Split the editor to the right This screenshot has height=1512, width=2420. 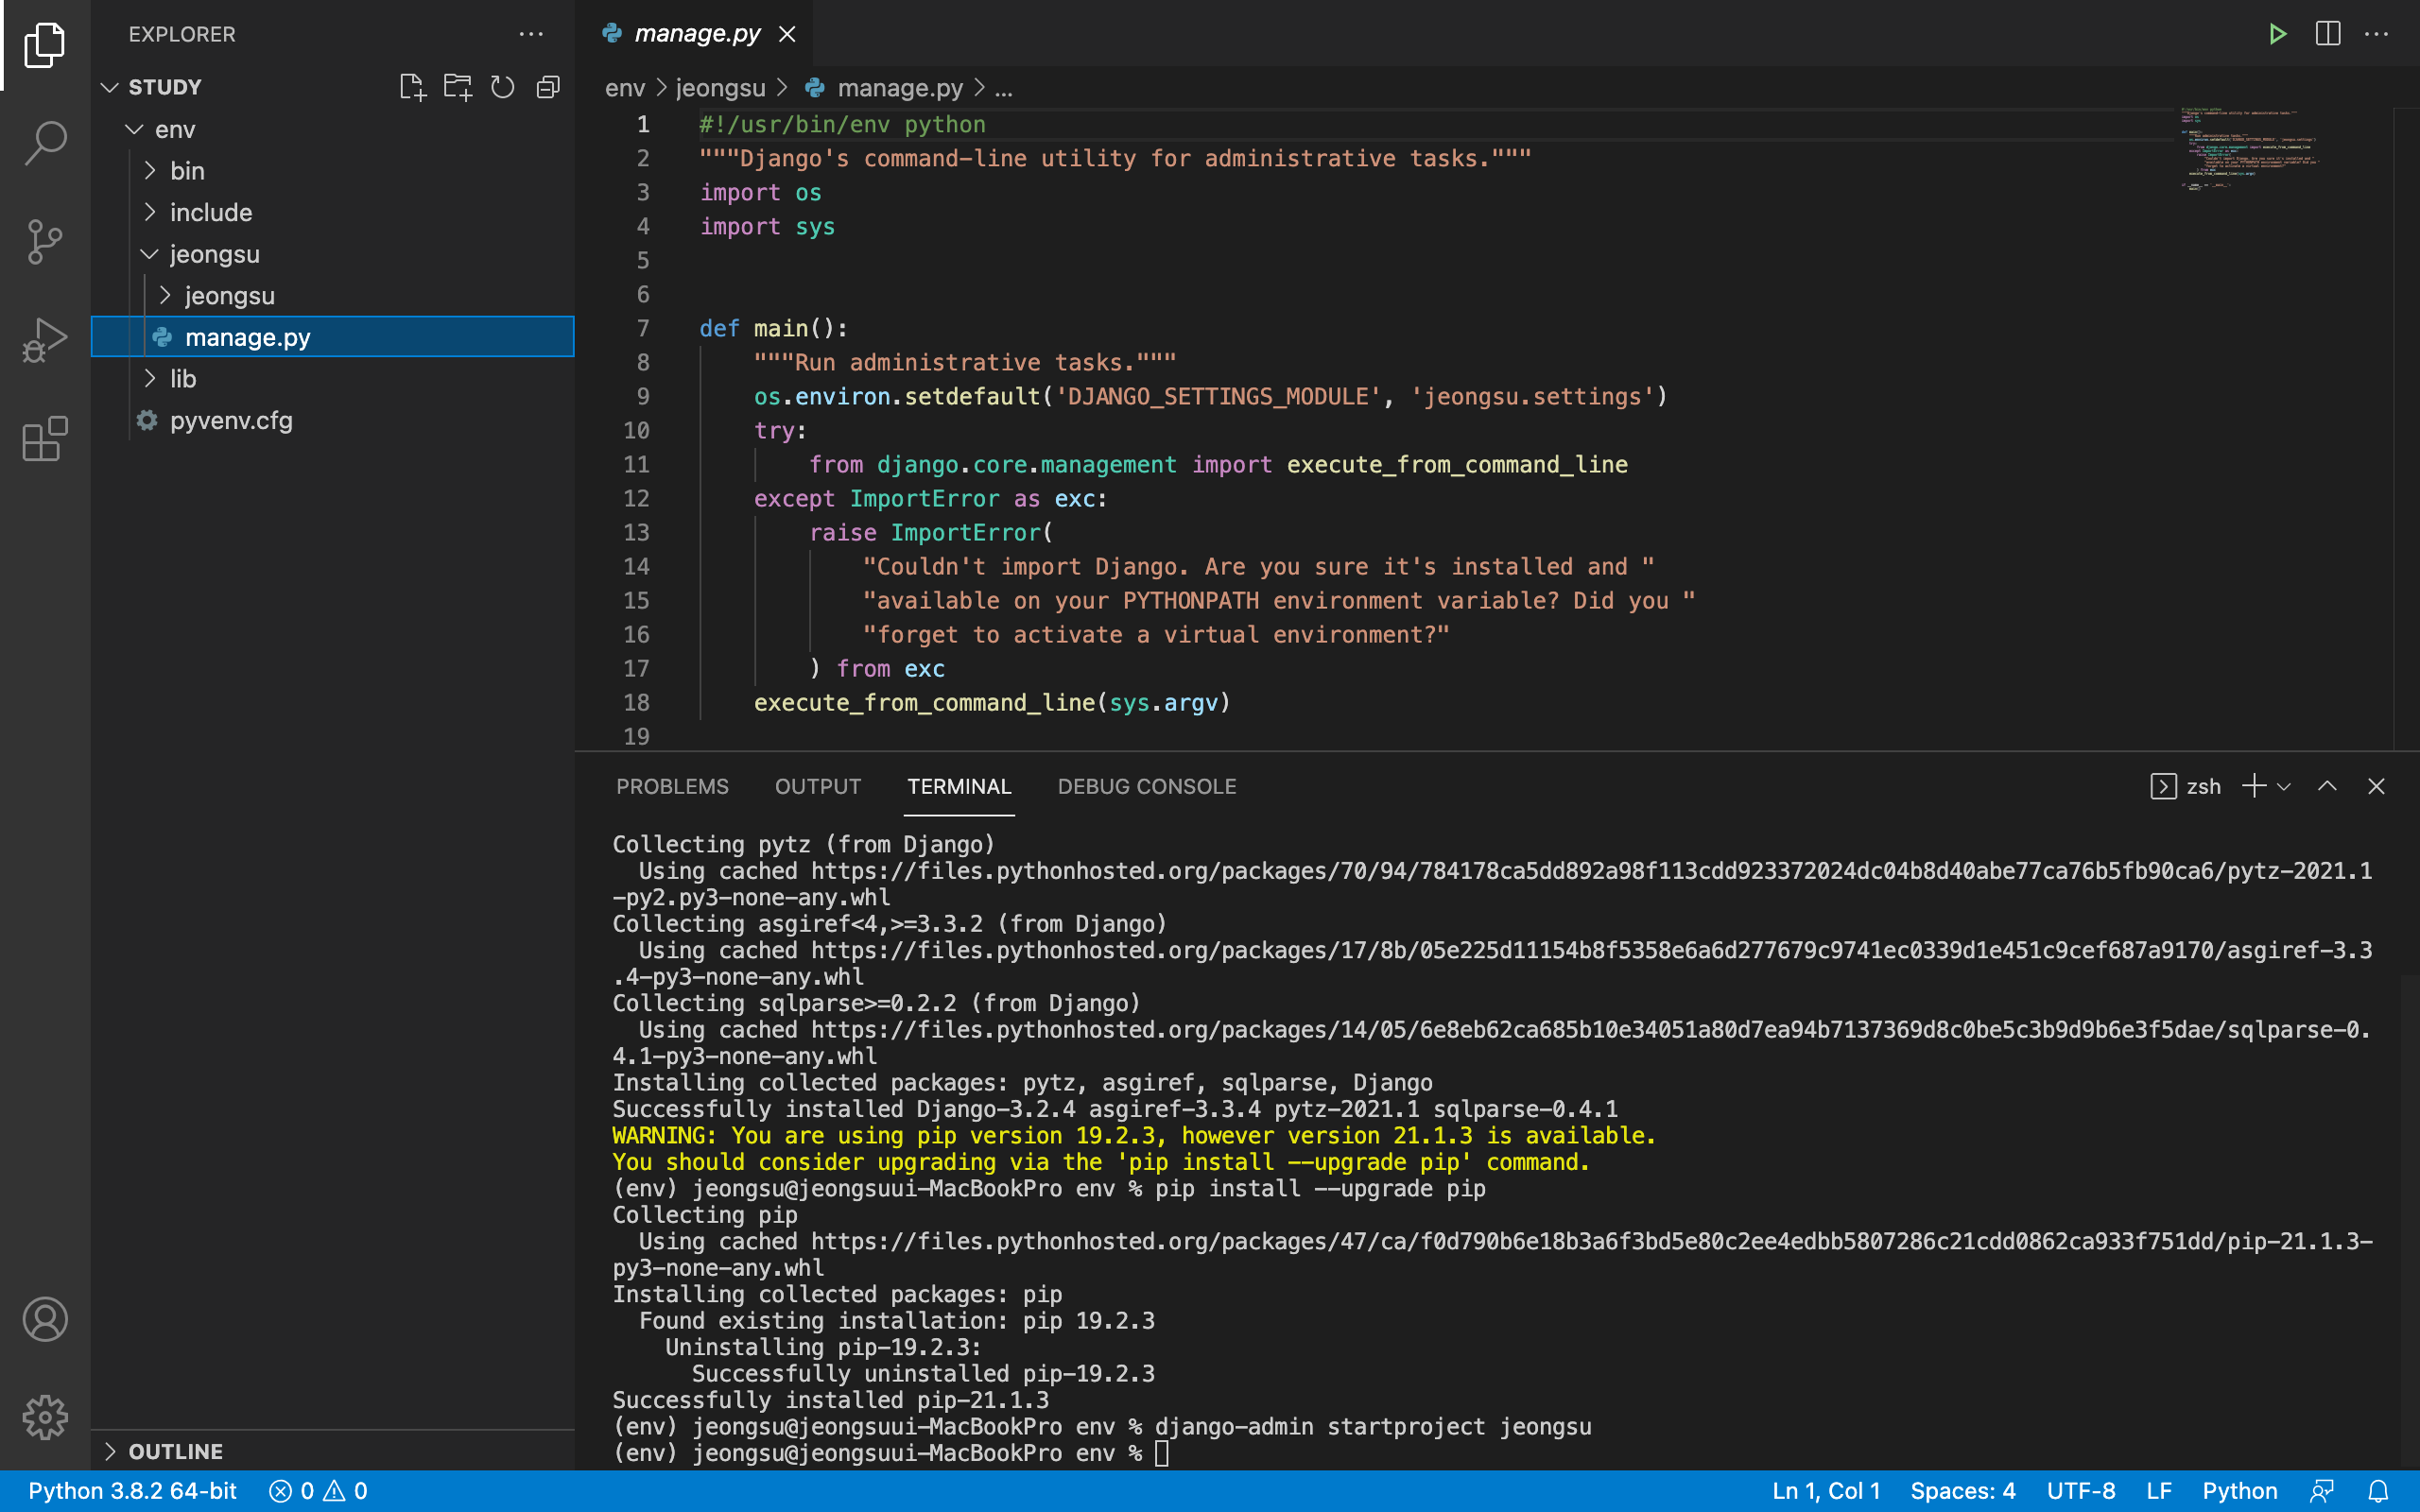pyautogui.click(x=2327, y=34)
